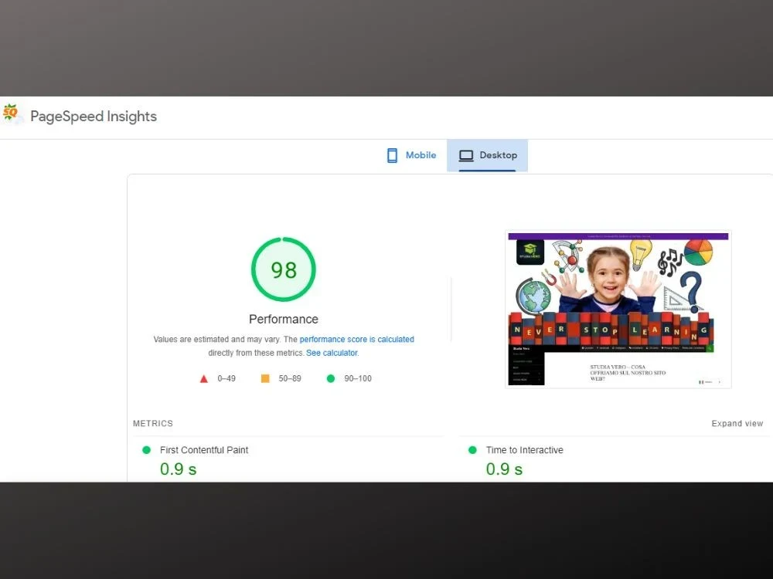The width and height of the screenshot is (773, 579).
Task: Click the red triangle 0–49 legend icon
Action: tap(203, 378)
